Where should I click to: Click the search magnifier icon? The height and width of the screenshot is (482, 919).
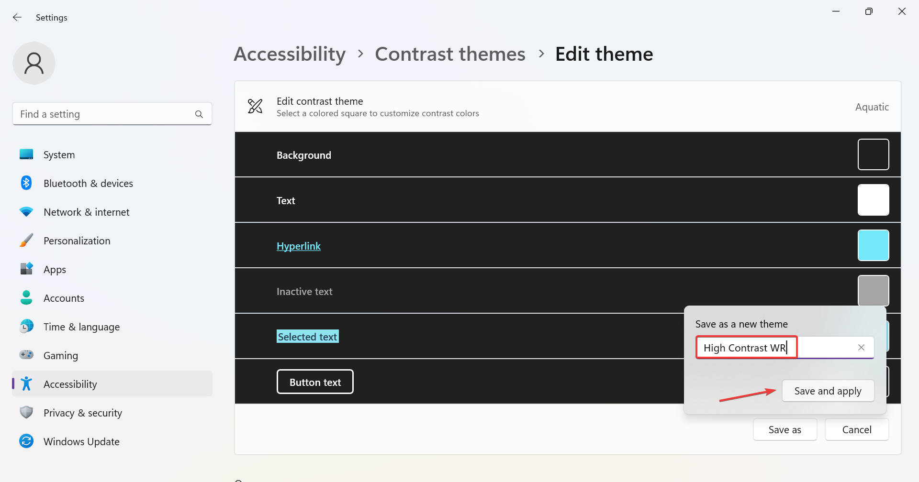[x=199, y=114]
